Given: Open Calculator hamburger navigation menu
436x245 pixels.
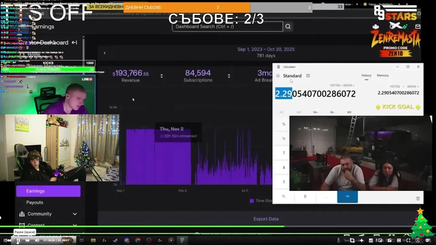Looking at the screenshot, I should 278,76.
